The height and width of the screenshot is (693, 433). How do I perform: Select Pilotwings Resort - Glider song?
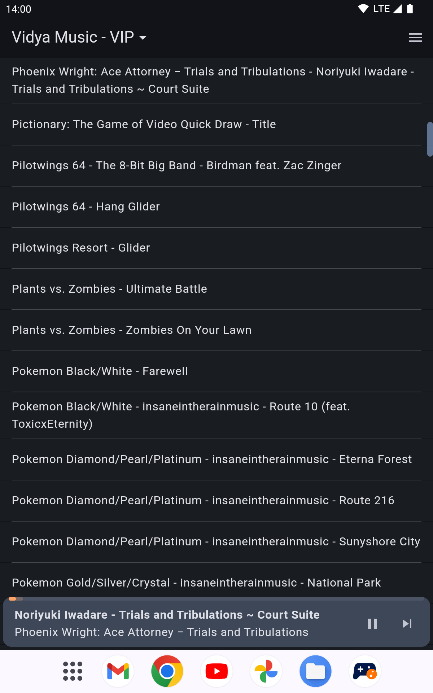click(81, 248)
